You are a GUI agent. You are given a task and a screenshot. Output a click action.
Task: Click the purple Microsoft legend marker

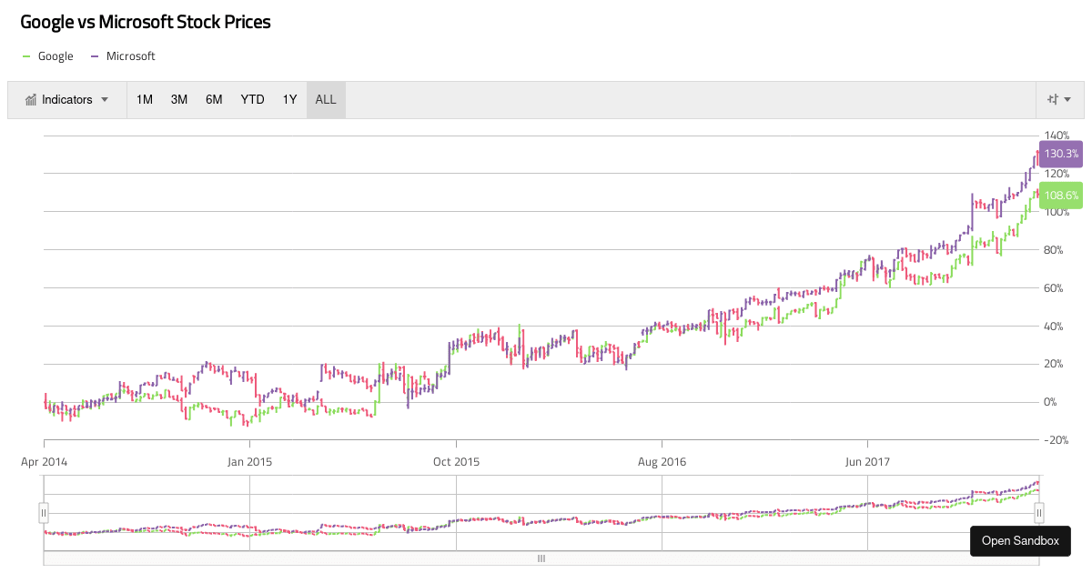(x=95, y=55)
